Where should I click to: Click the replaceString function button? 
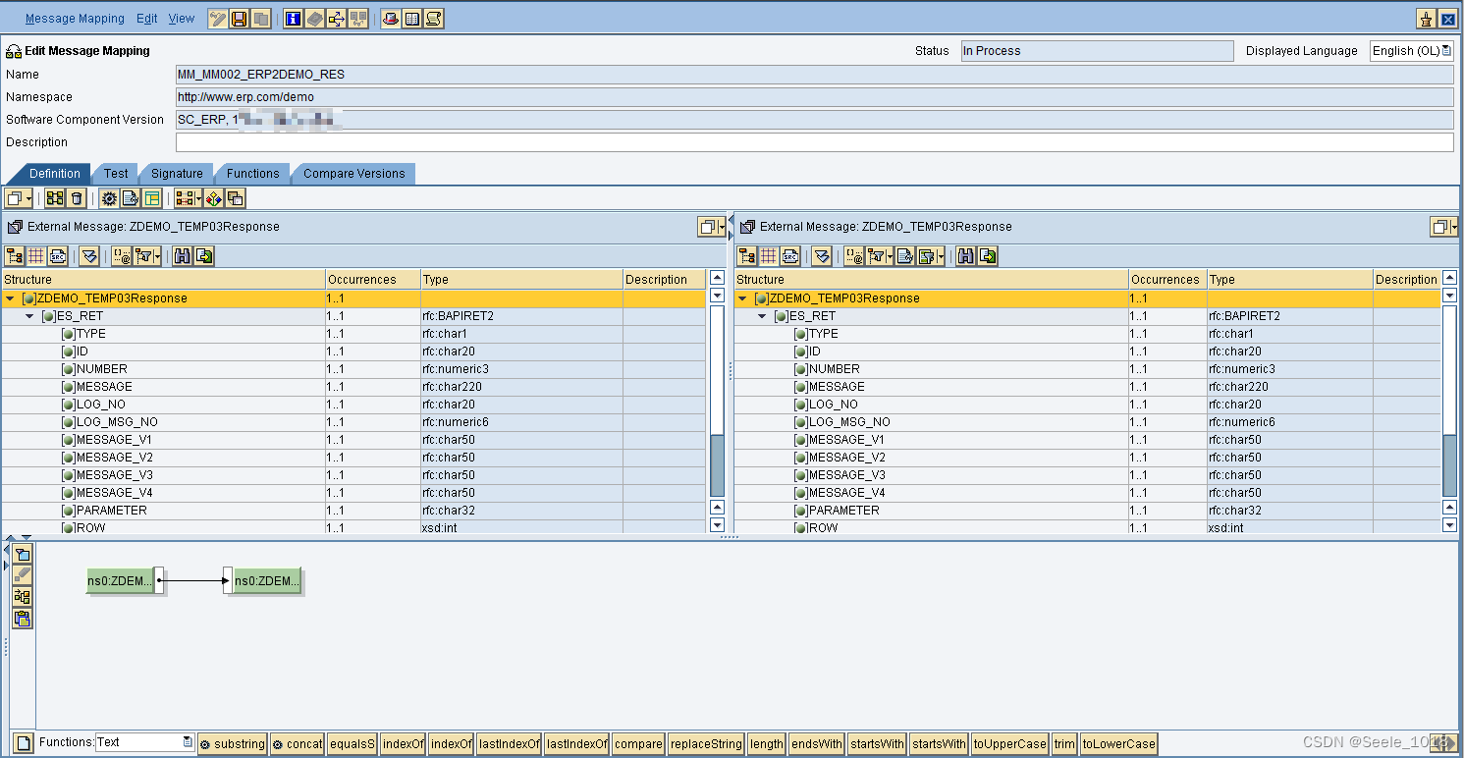pyautogui.click(x=706, y=743)
